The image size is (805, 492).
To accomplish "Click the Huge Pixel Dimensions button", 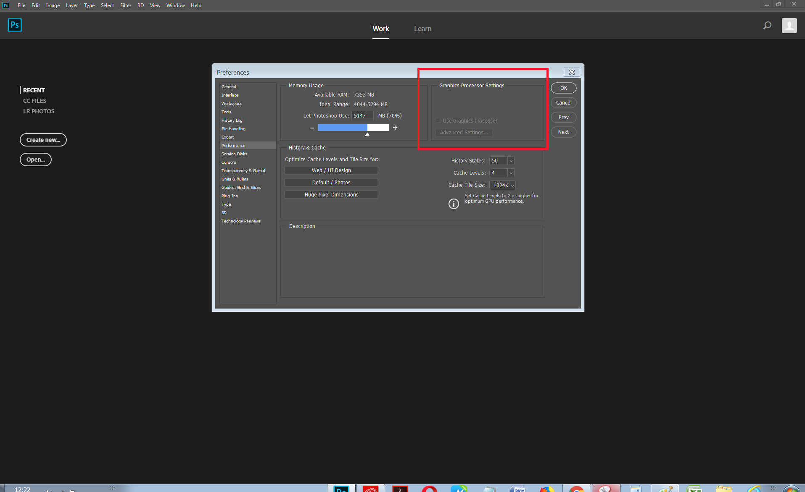I will [331, 195].
